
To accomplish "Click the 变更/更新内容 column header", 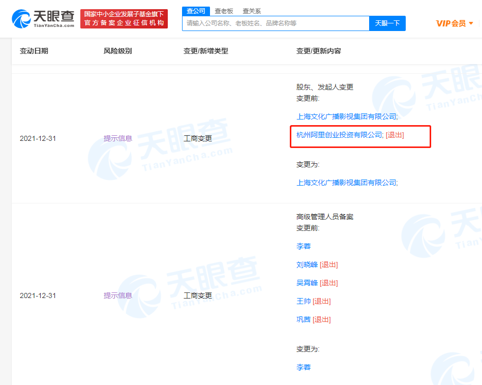I will pos(318,51).
